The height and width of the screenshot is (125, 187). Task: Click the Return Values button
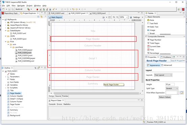coord(165,97)
